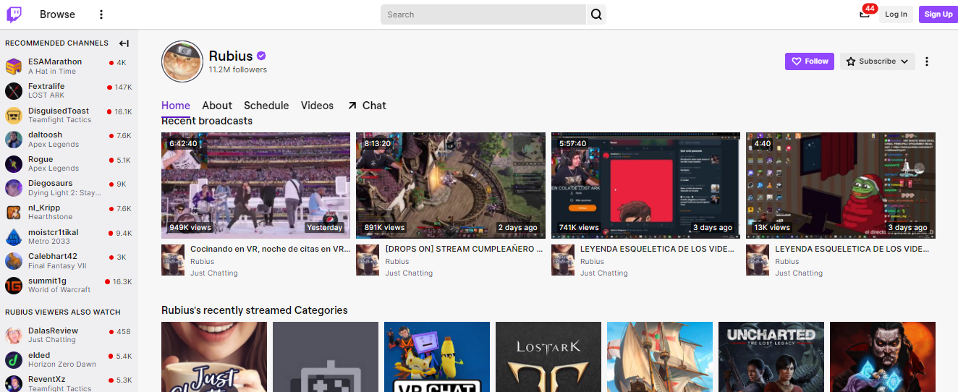Open the VR Chat category cover

[x=437, y=357]
